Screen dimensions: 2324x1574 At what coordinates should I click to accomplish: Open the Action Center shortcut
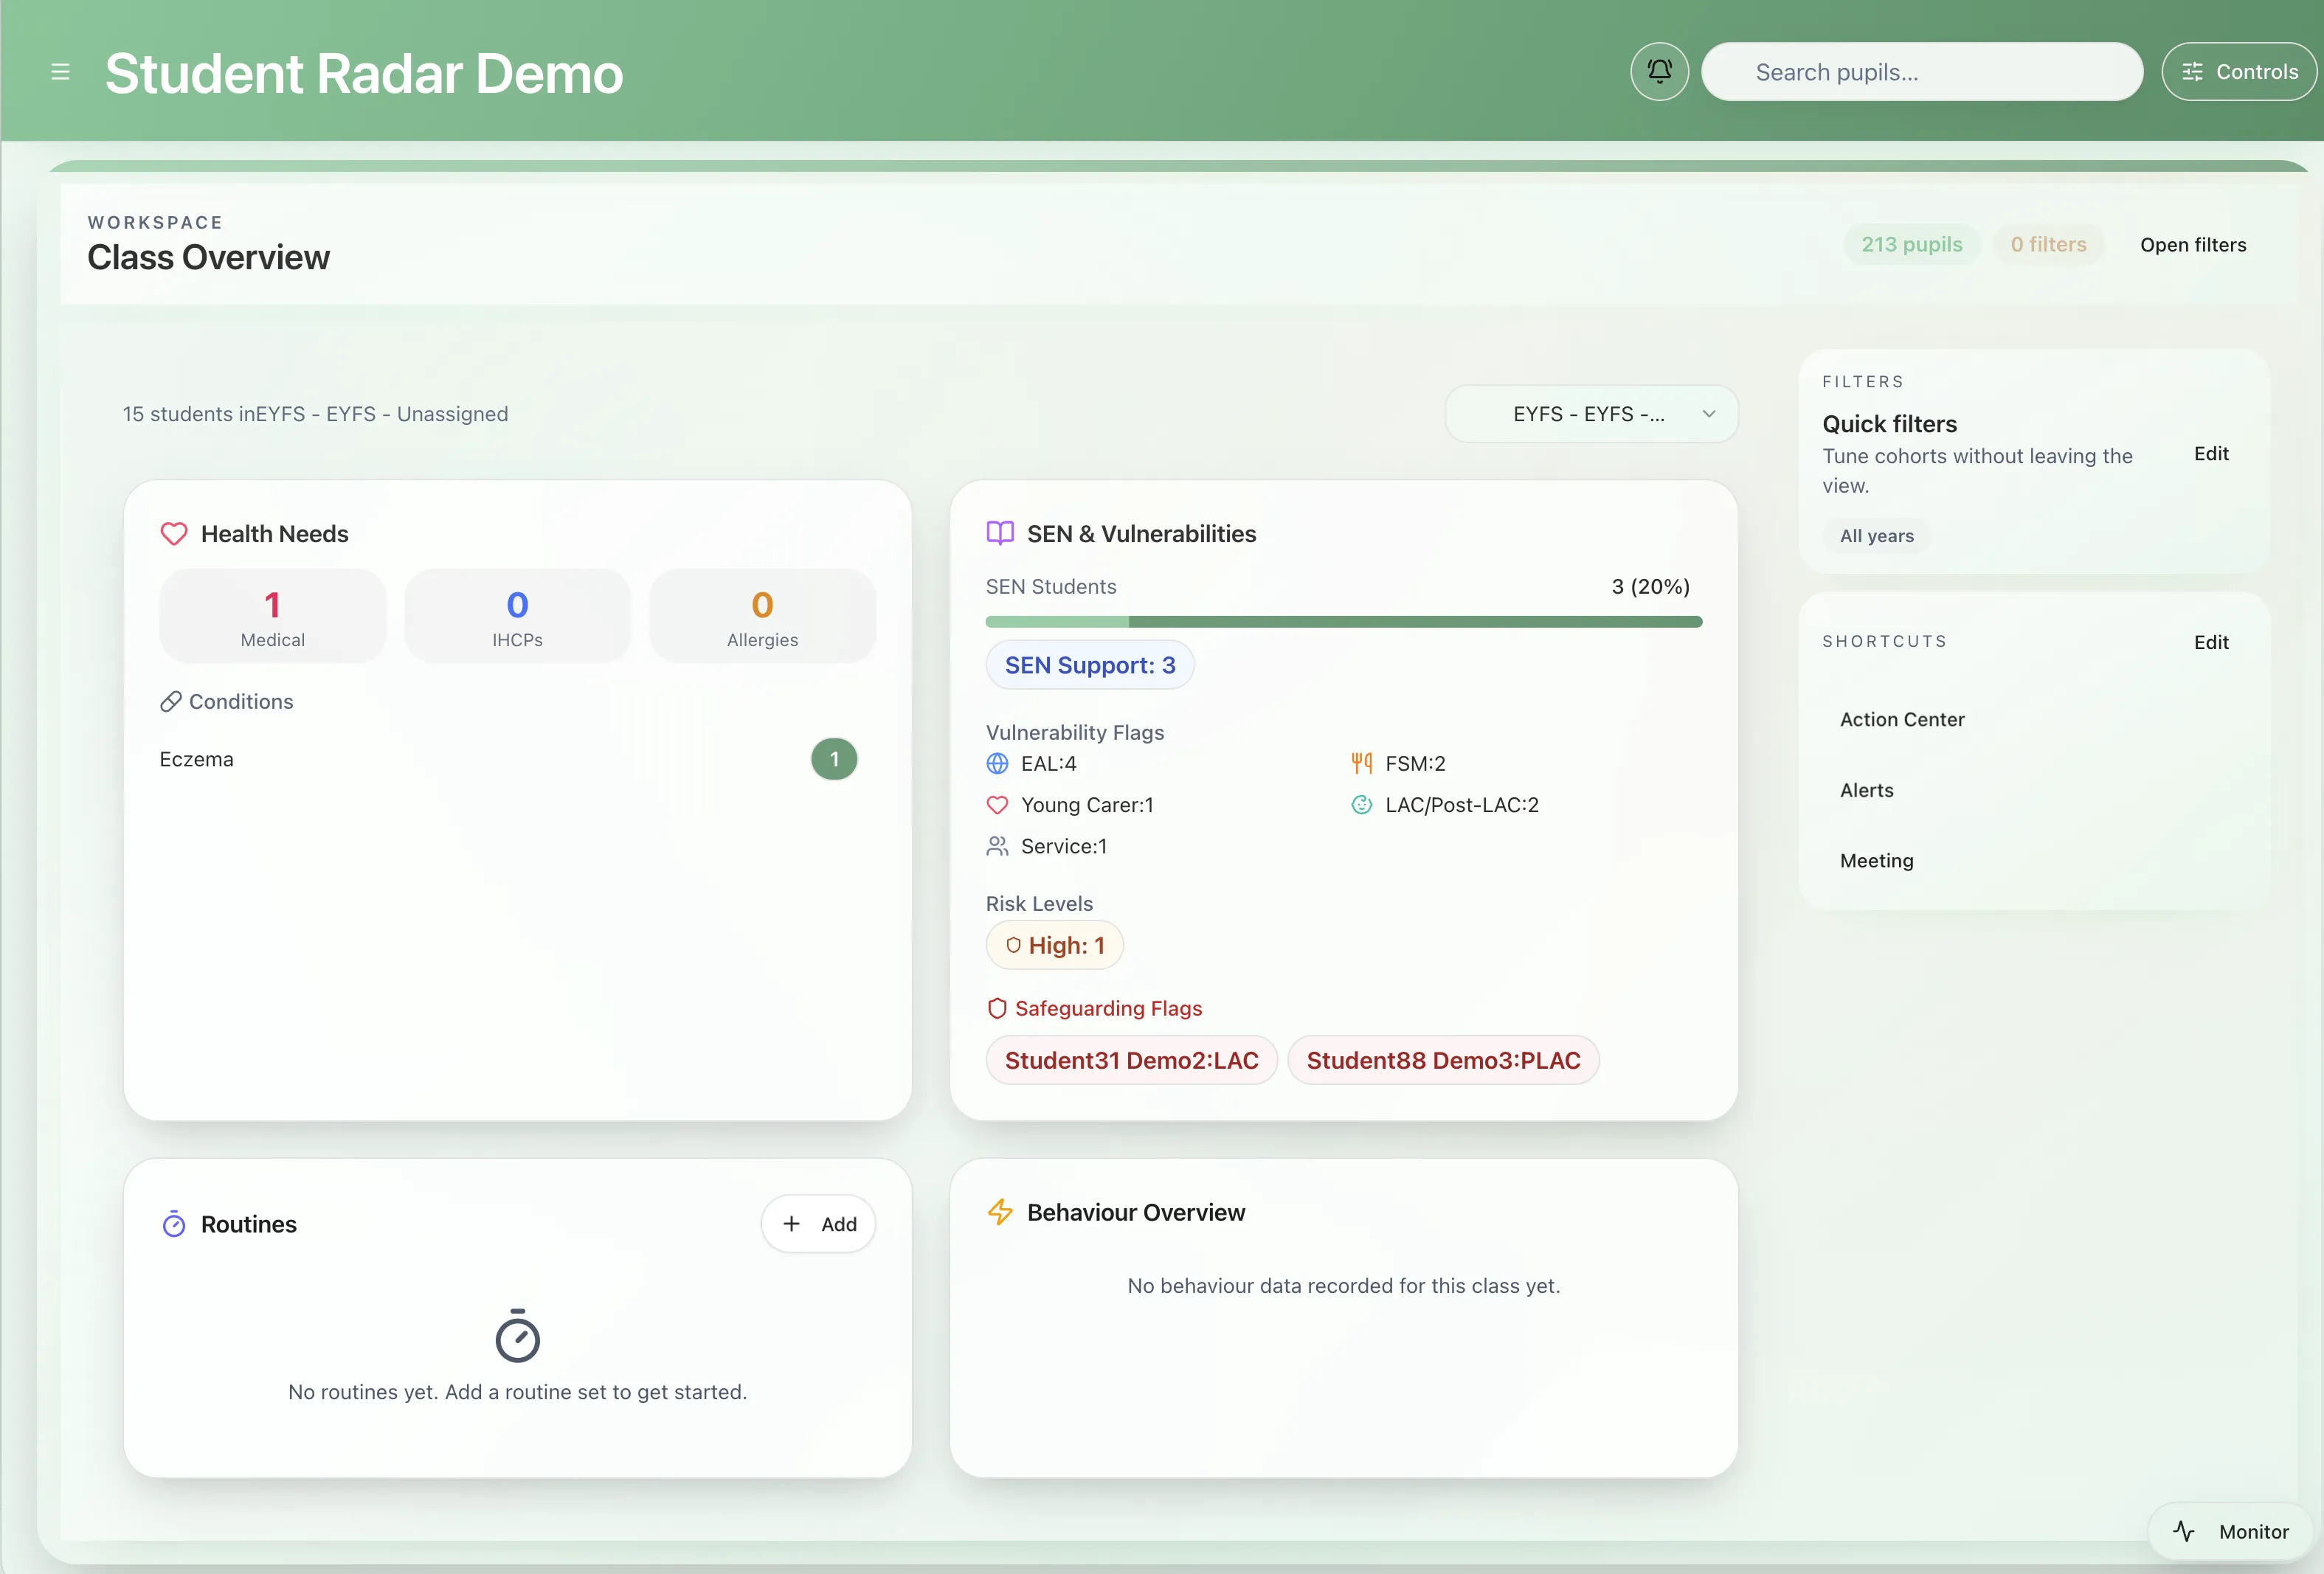(x=1901, y=719)
